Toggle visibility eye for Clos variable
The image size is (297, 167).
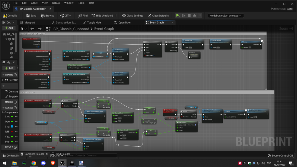[16, 117]
